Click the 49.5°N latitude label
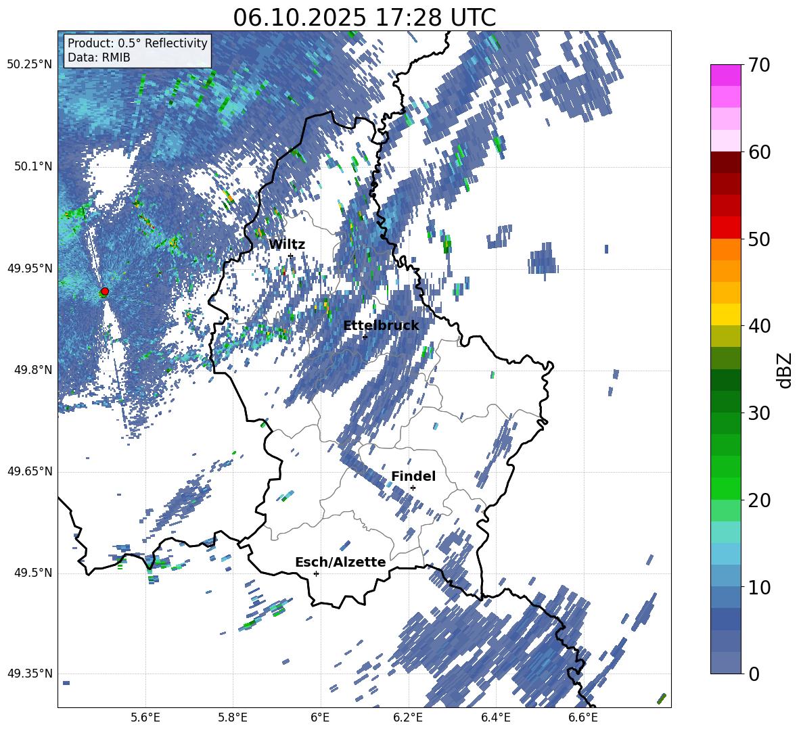This screenshot has width=801, height=731. 33,573
